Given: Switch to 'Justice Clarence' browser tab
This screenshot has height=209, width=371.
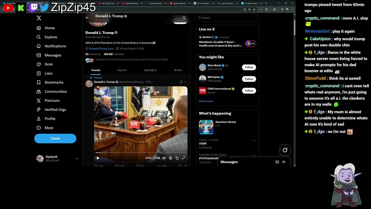Looking at the screenshot, I should 228,3.
